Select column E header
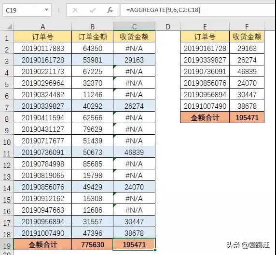Viewport: 276px width, 255px height. [205, 26]
